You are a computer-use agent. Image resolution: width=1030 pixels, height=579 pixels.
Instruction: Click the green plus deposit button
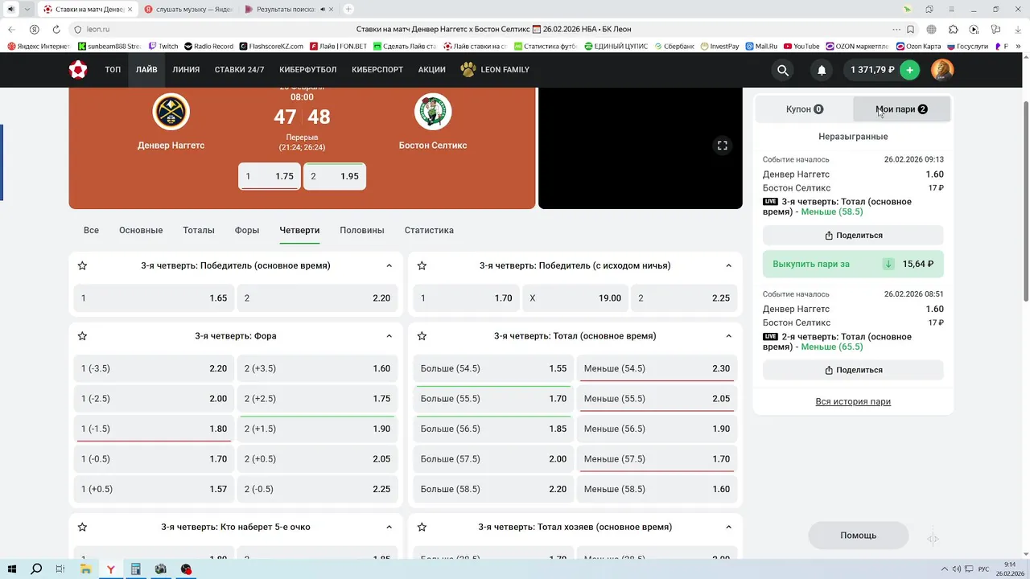[909, 70]
